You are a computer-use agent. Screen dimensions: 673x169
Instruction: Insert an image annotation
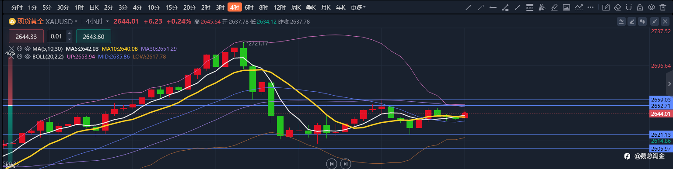click(x=566, y=7)
